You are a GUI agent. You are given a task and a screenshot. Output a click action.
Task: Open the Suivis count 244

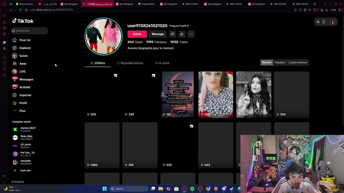(x=135, y=42)
